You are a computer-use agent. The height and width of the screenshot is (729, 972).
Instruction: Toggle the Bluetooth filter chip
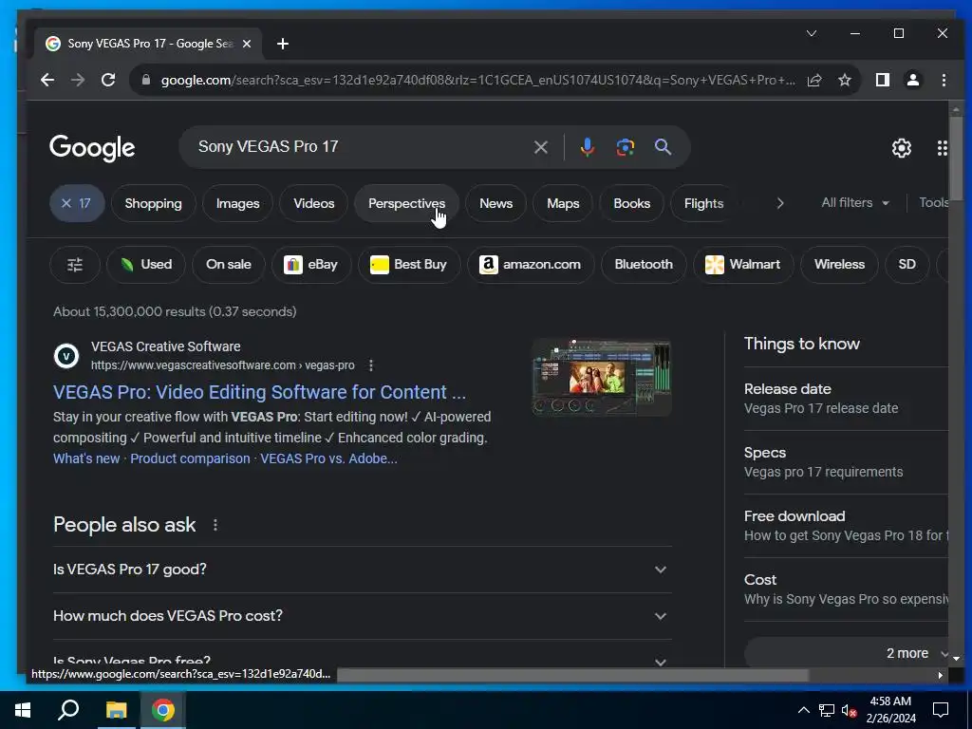644,265
